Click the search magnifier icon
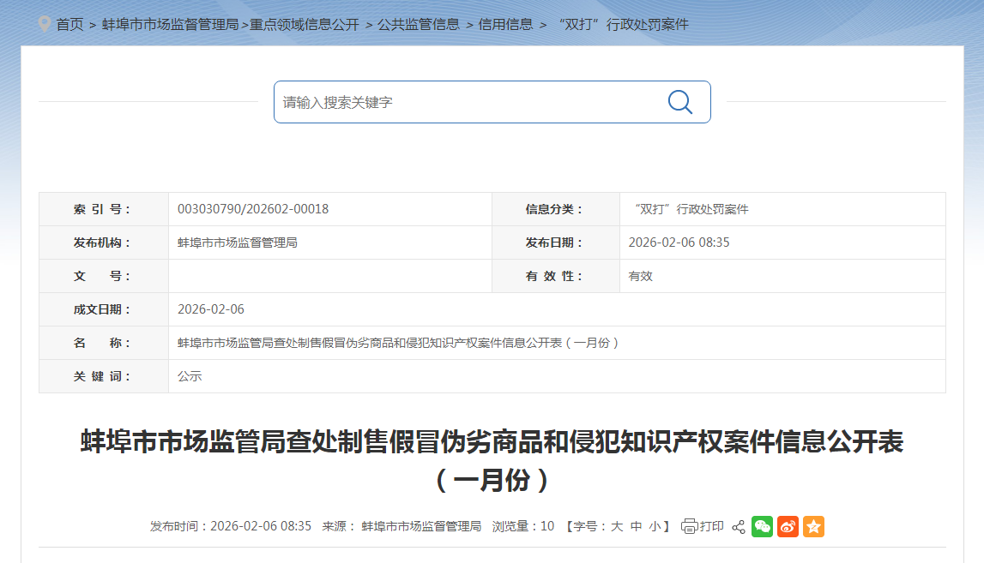This screenshot has height=563, width=984. (679, 101)
